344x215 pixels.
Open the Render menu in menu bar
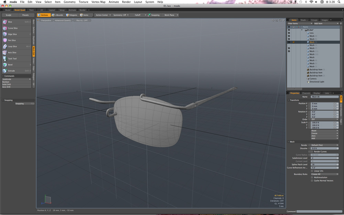126,2
